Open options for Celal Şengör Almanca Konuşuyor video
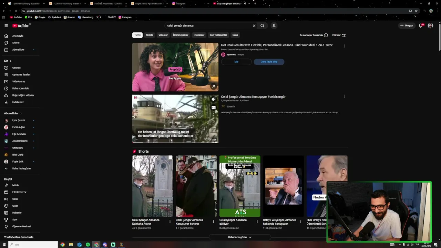 (344, 96)
